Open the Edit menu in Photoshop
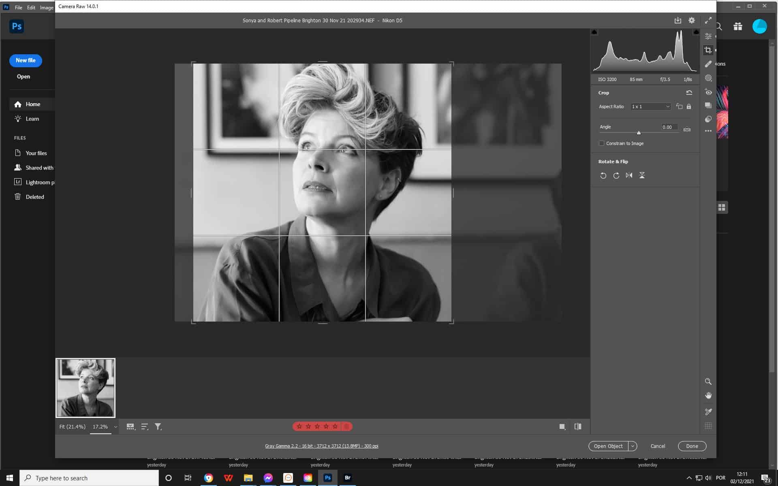The image size is (778, 486). tap(31, 7)
